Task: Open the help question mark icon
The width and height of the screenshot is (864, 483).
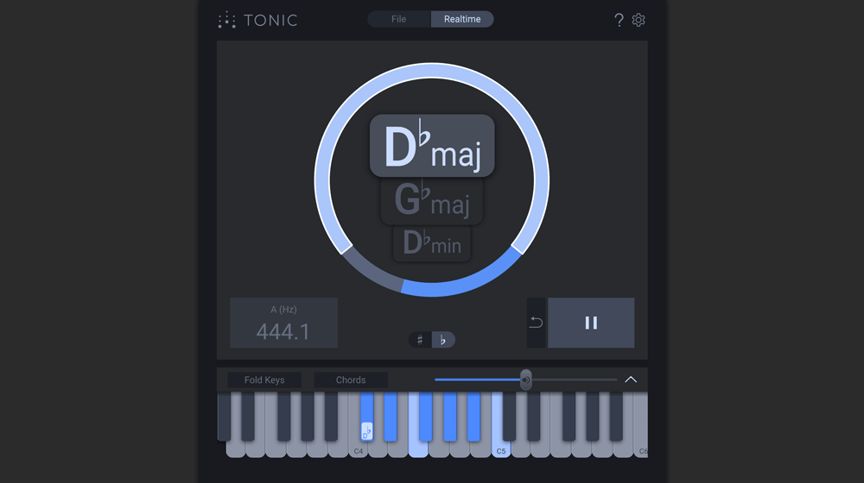Action: coord(619,20)
